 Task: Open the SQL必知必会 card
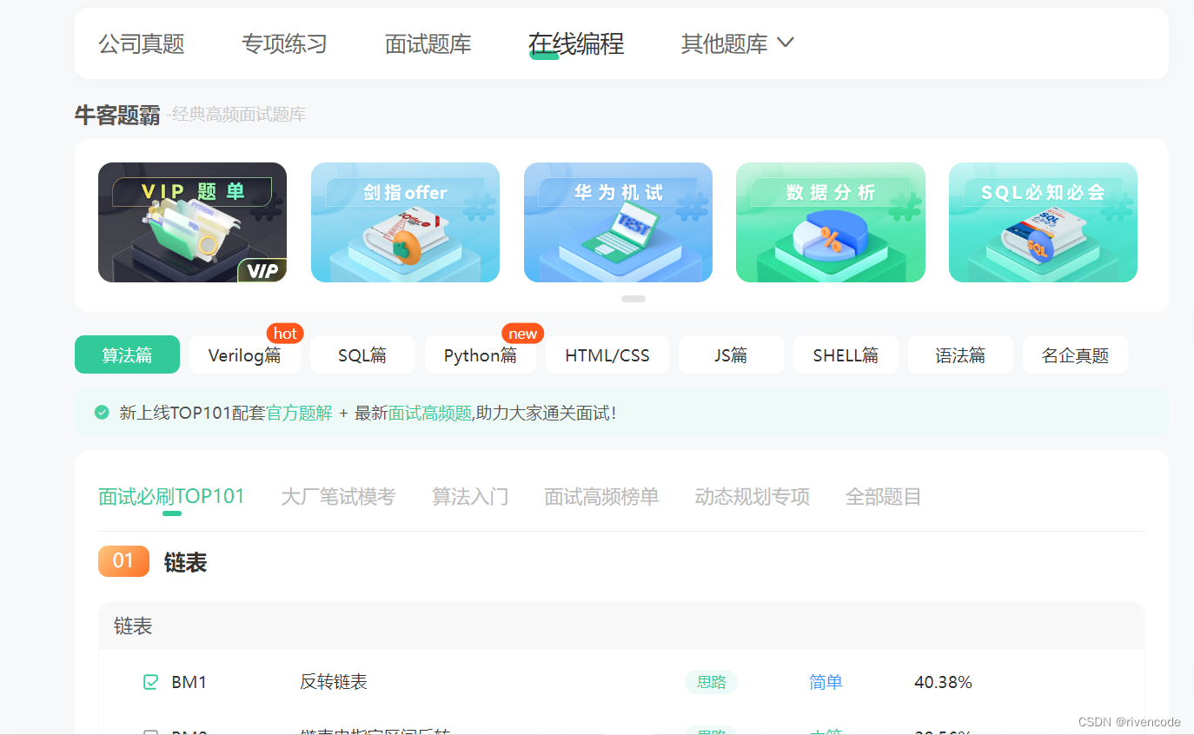tap(1043, 222)
